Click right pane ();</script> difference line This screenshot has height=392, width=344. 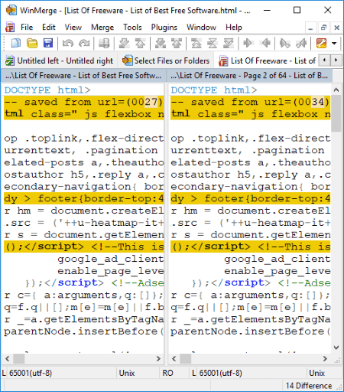[x=250, y=247]
